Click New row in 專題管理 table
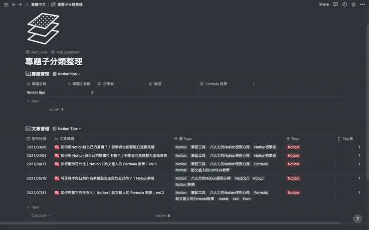 click(33, 101)
